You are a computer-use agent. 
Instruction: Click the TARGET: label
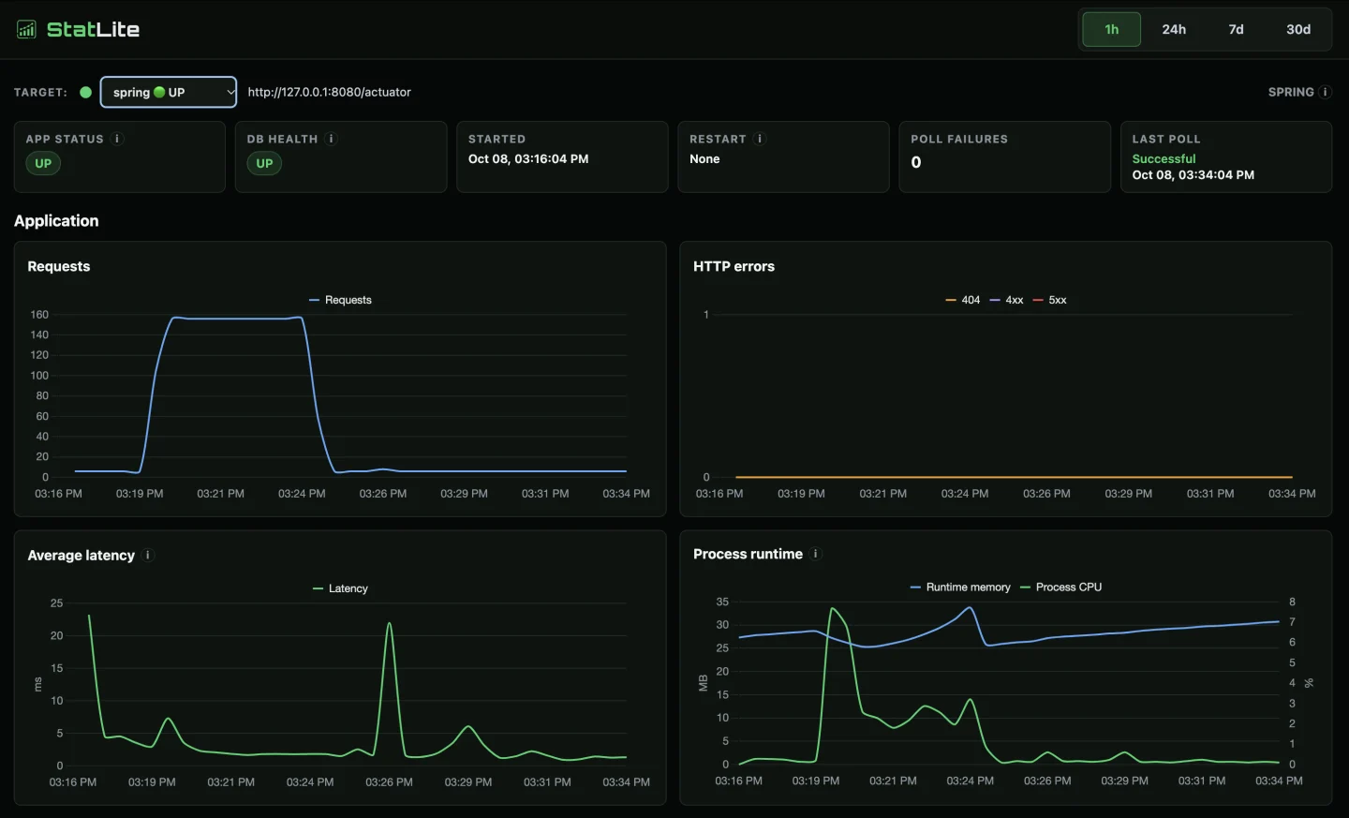pyautogui.click(x=40, y=92)
